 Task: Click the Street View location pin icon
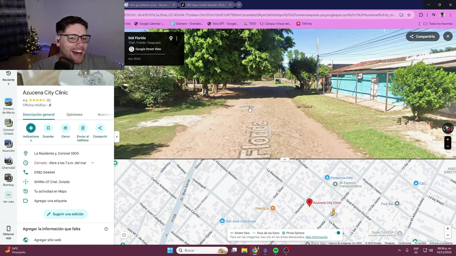[171, 38]
